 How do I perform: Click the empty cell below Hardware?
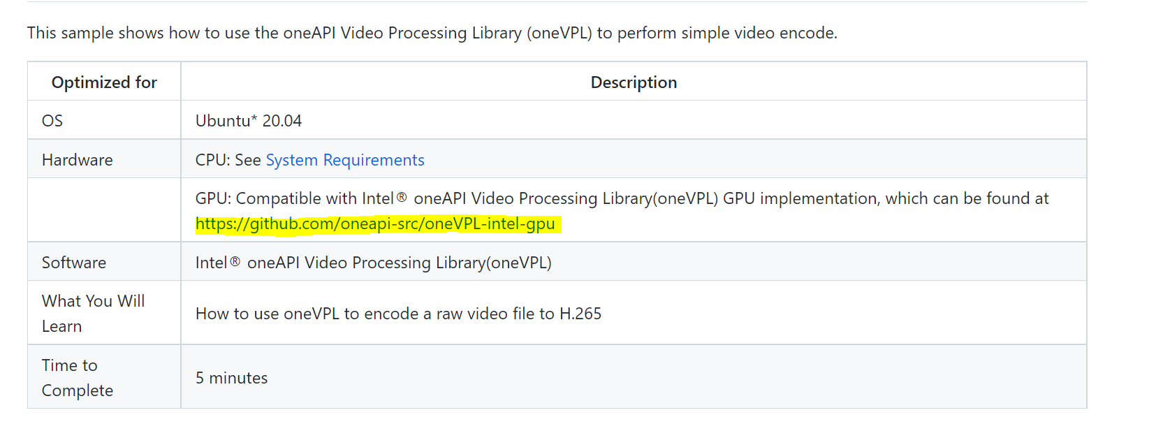coord(103,210)
